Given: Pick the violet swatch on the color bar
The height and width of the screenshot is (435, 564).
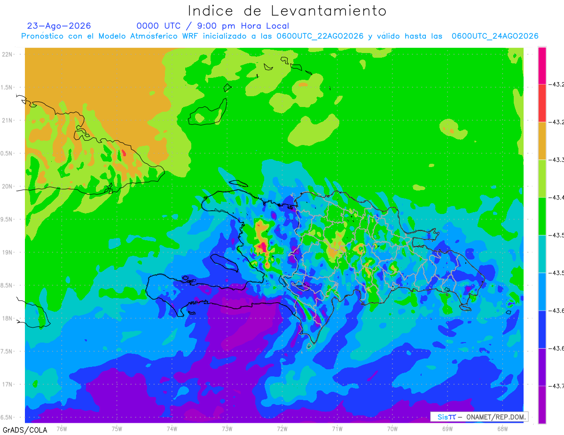Looking at the screenshot, I should click(542, 367).
